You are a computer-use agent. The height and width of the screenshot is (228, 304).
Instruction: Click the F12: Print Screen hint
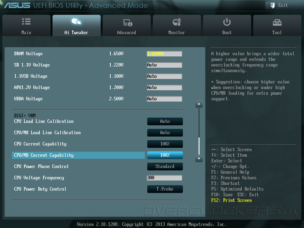pos(232,200)
